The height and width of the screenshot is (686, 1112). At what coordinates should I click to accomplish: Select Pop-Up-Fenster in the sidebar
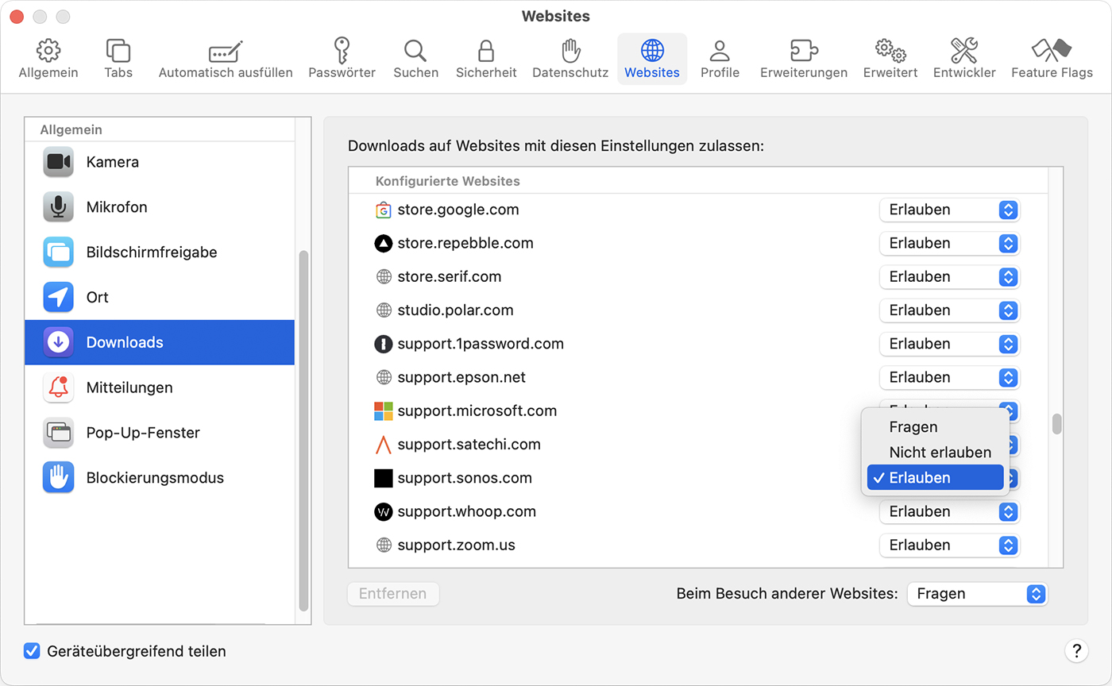coord(160,434)
